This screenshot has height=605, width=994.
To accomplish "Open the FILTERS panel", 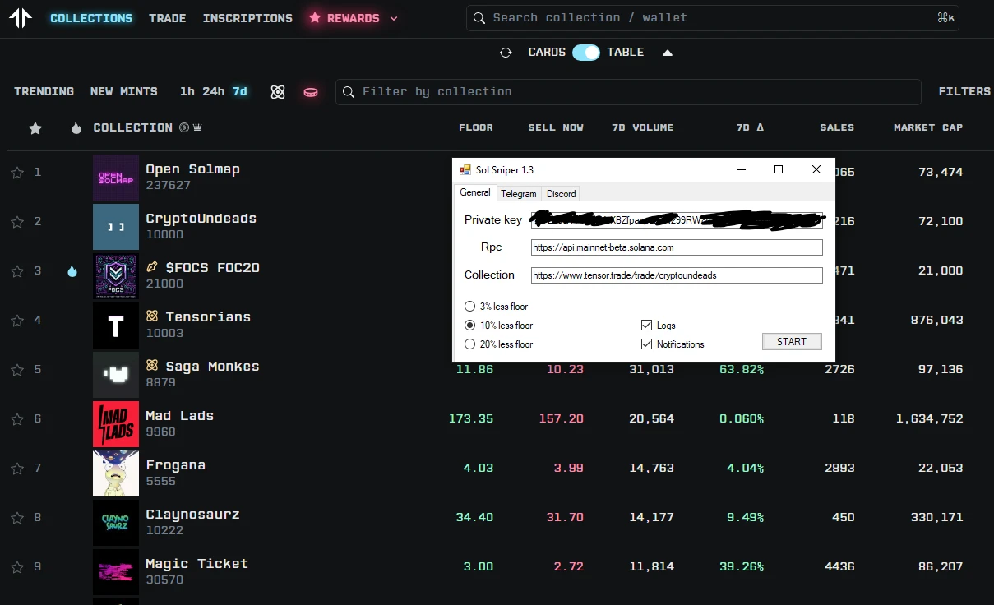I will coord(964,92).
